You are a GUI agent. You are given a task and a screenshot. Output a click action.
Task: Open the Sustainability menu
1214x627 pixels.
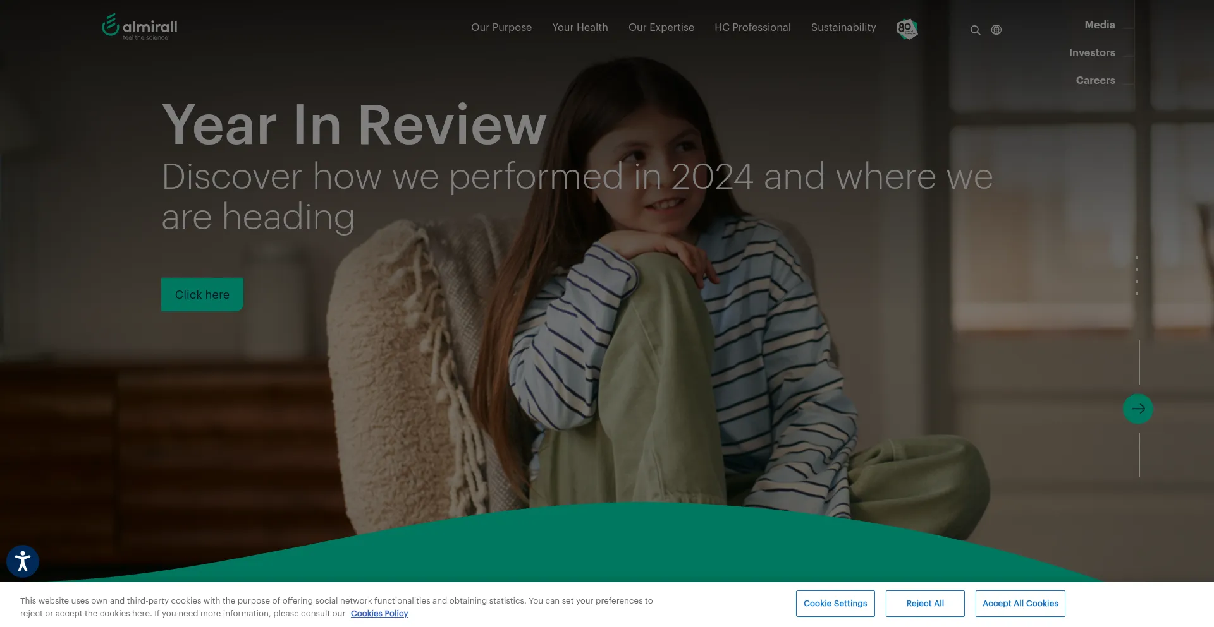coord(843,27)
